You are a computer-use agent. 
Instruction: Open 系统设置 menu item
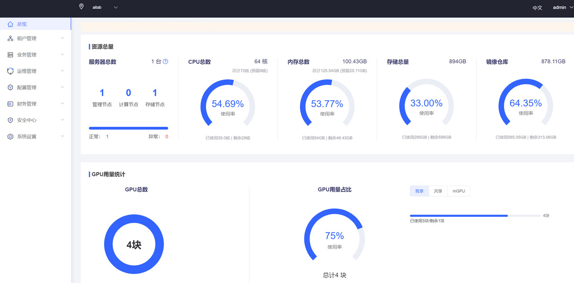[35, 137]
